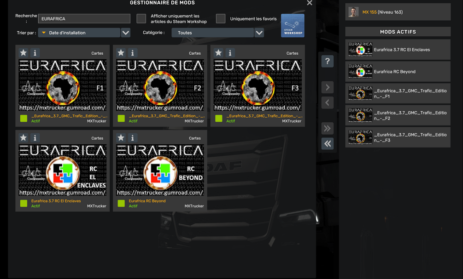Viewport: 463px width, 279px height.
Task: Select active mod Eurafrica RC Beyond
Action: tap(398, 72)
